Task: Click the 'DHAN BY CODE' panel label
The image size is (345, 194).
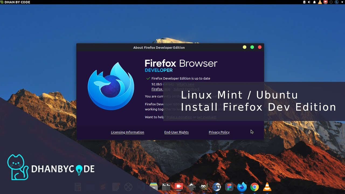Action: (17, 2)
